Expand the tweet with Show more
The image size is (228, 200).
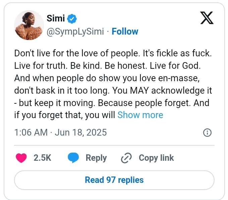tap(140, 115)
